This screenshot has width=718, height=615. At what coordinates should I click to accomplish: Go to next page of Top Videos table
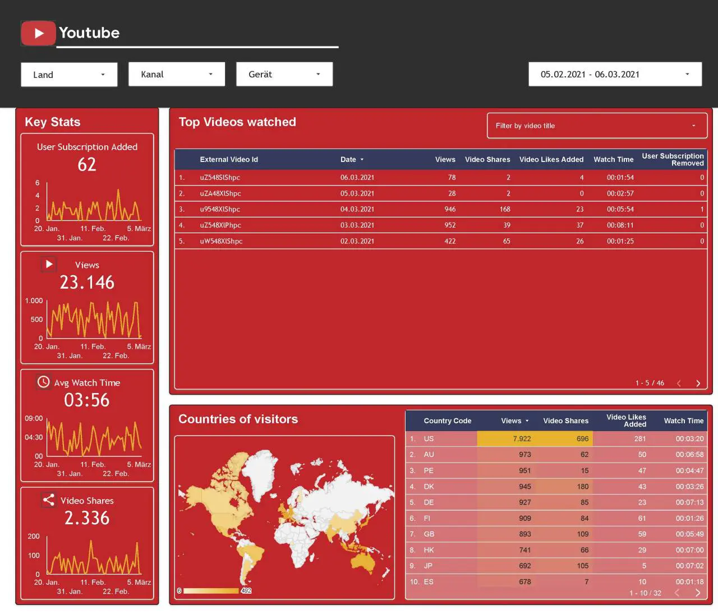(x=698, y=383)
